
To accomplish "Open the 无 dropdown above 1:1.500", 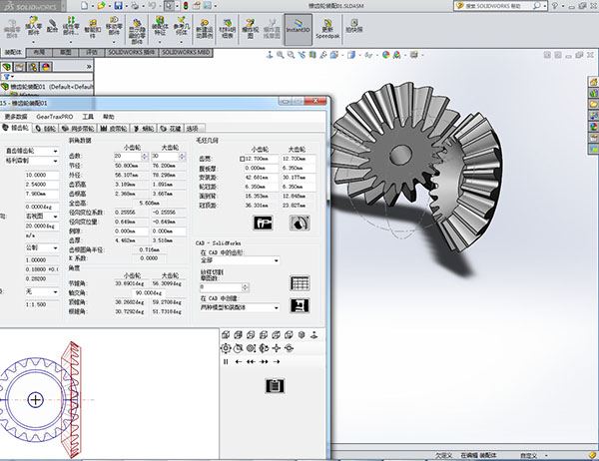I will pyautogui.click(x=42, y=291).
